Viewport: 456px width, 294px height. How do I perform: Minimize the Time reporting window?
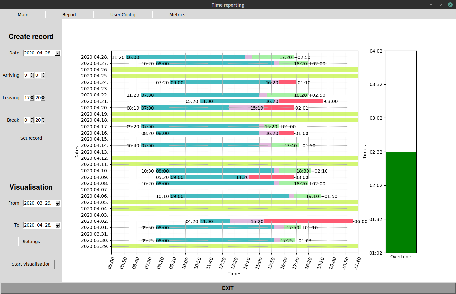coord(431,5)
